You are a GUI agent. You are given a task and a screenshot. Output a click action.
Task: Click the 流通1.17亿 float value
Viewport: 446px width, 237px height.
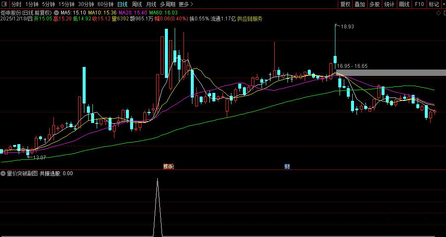(x=223, y=19)
